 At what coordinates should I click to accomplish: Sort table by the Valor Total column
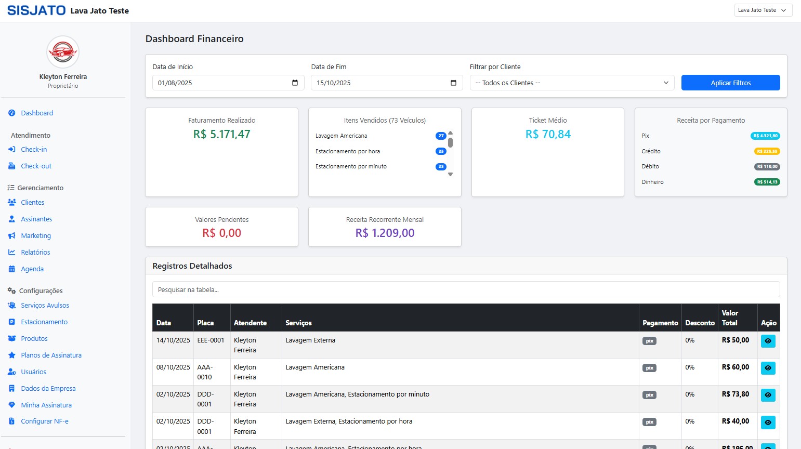[730, 318]
